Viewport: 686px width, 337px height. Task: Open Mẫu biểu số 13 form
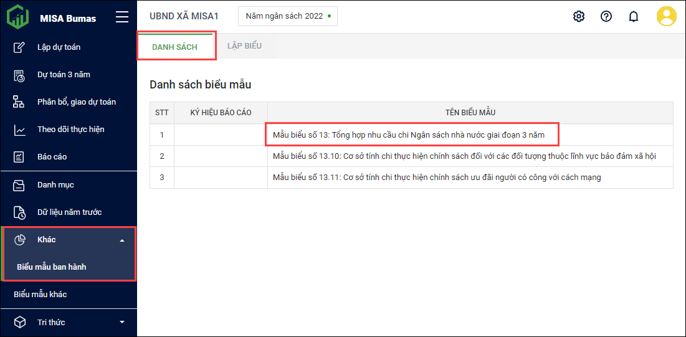pyautogui.click(x=408, y=135)
